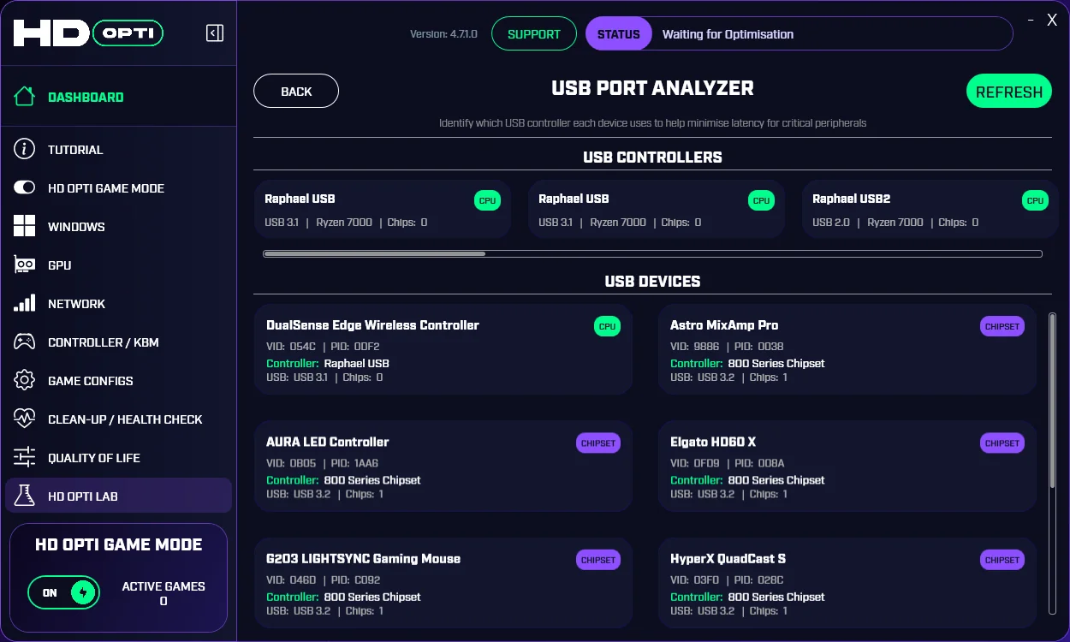The image size is (1070, 642).
Task: Click the CHIPSET badge on G203 LIGHTSYNC mouse
Action: [x=597, y=560]
